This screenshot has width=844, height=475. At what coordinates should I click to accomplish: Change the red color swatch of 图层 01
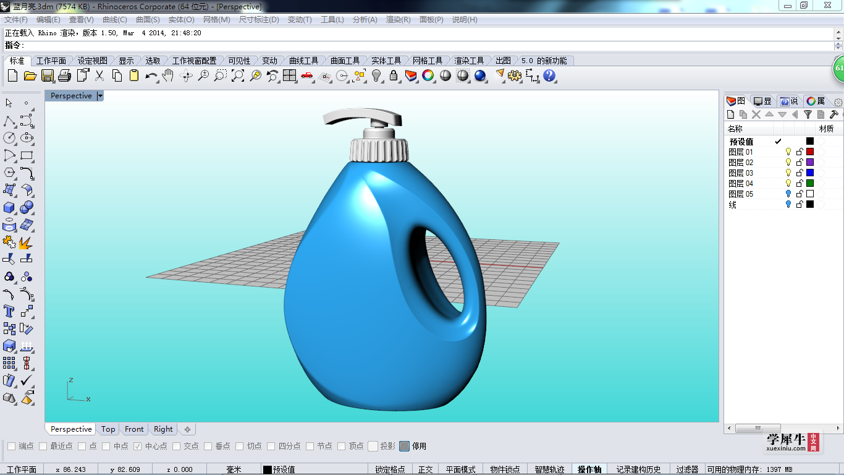810,152
